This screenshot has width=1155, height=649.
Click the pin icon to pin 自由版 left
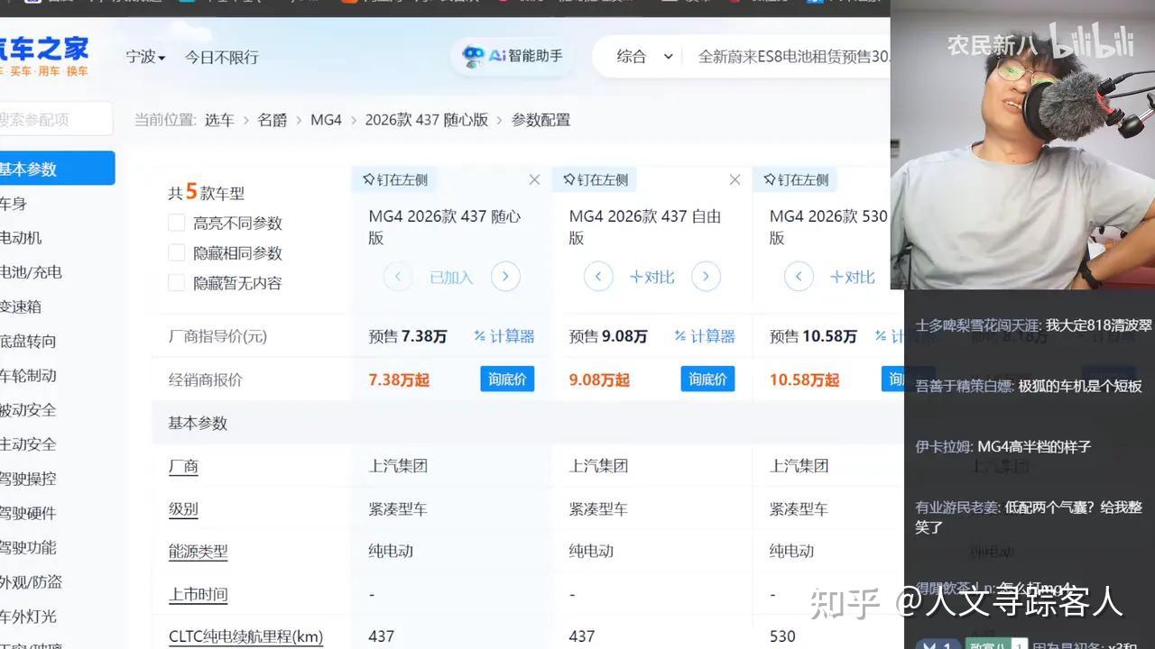594,179
